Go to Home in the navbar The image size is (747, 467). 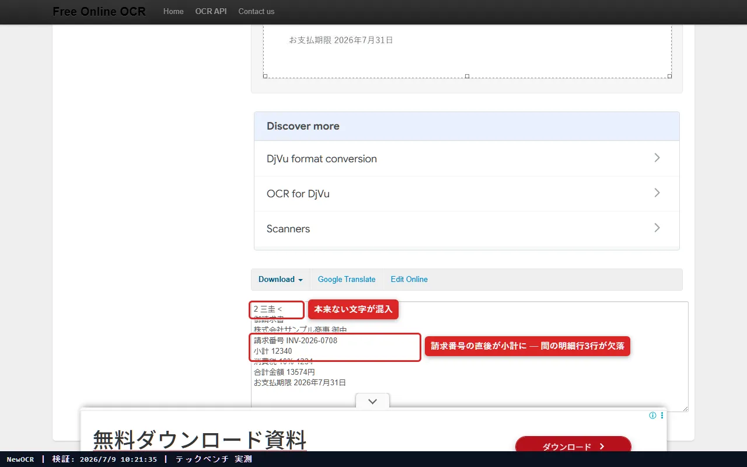[173, 11]
